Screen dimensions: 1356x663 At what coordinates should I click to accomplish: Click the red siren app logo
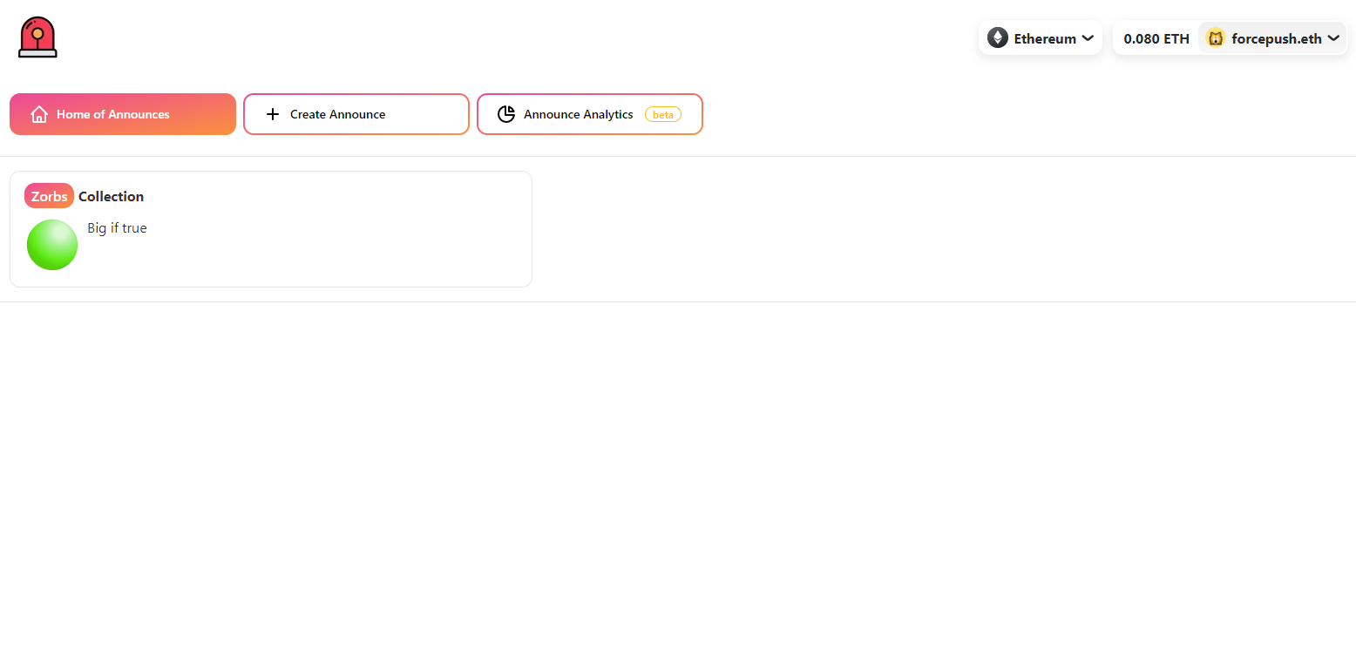click(37, 37)
